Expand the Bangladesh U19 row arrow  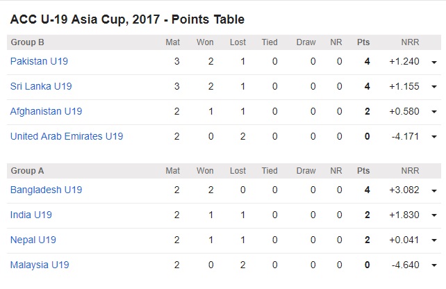tap(434, 190)
